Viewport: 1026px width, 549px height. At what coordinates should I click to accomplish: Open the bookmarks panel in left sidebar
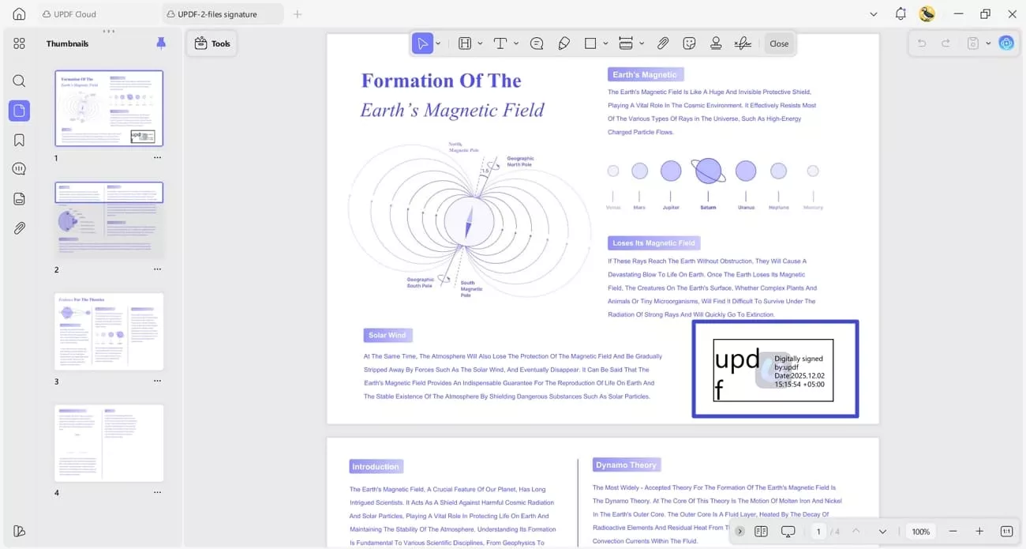pos(19,140)
